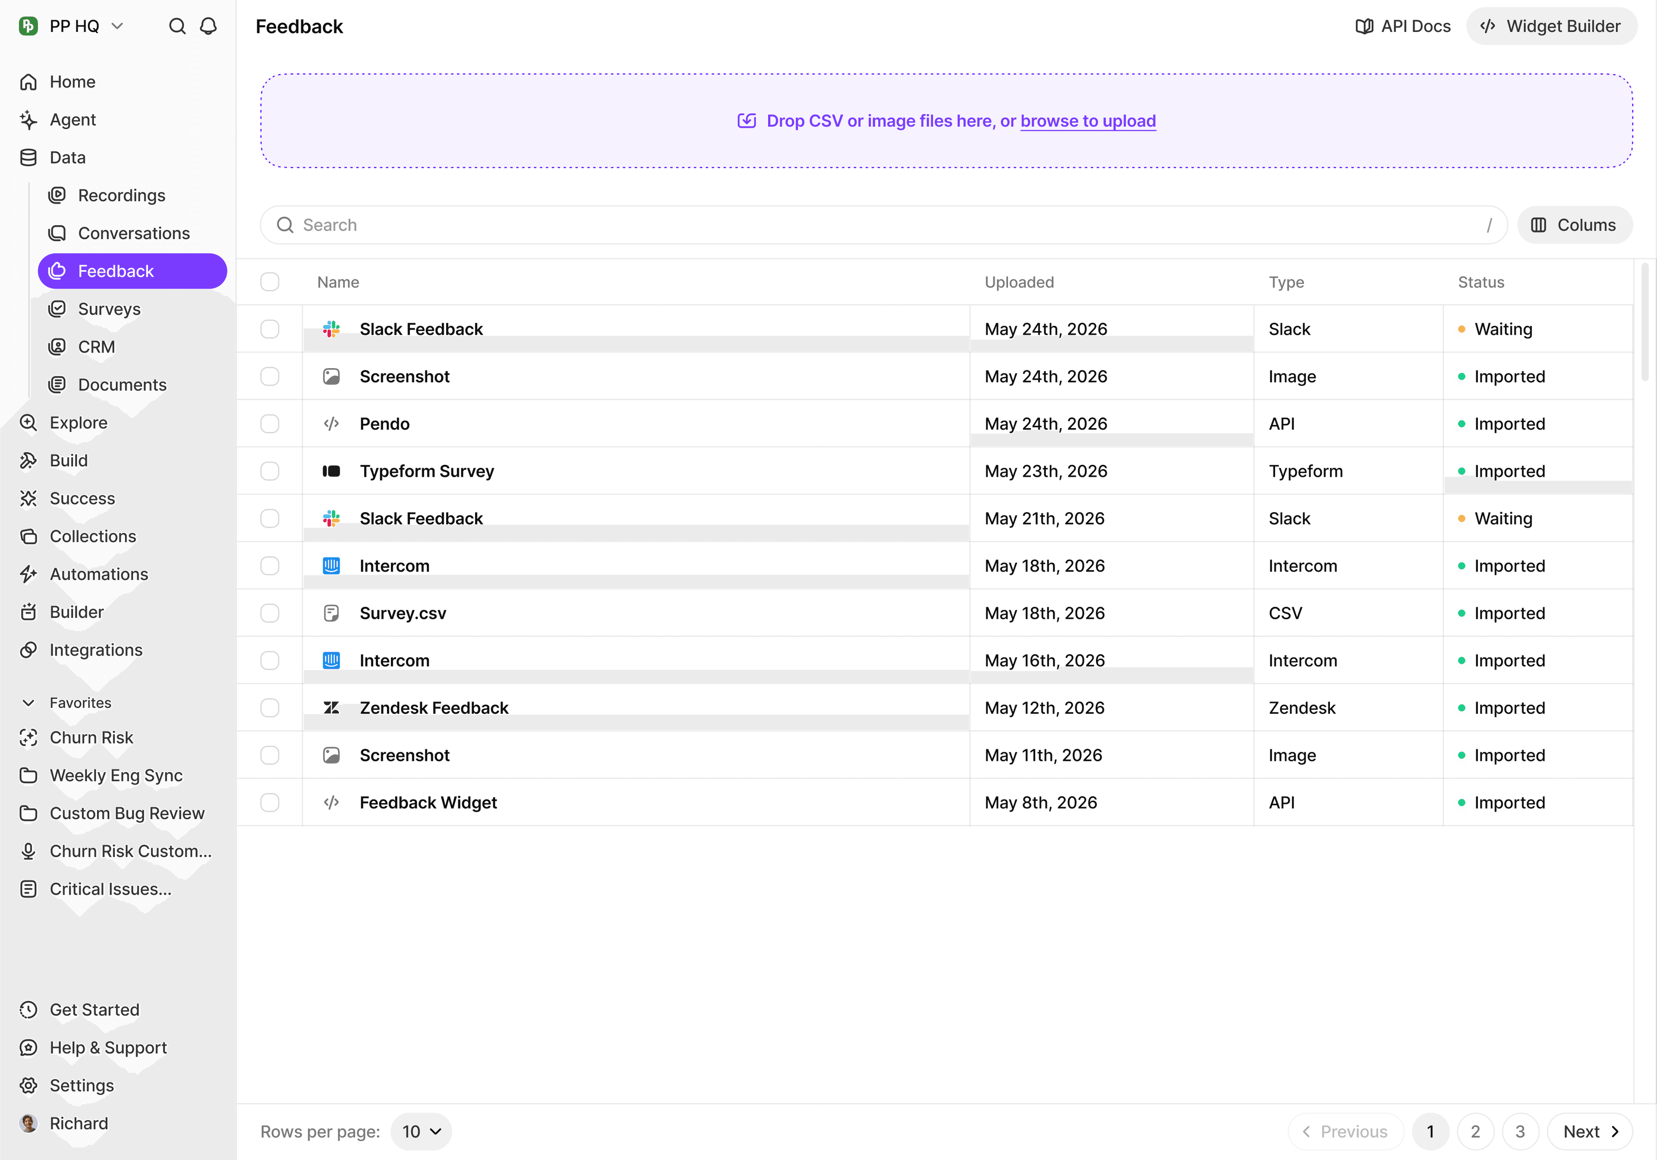The height and width of the screenshot is (1160, 1657).
Task: Click the Success sparkle icon
Action: [x=28, y=499]
